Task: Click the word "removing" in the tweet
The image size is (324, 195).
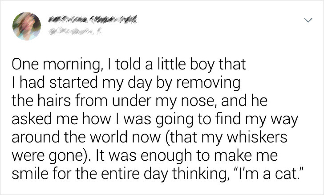Action: 208,83
